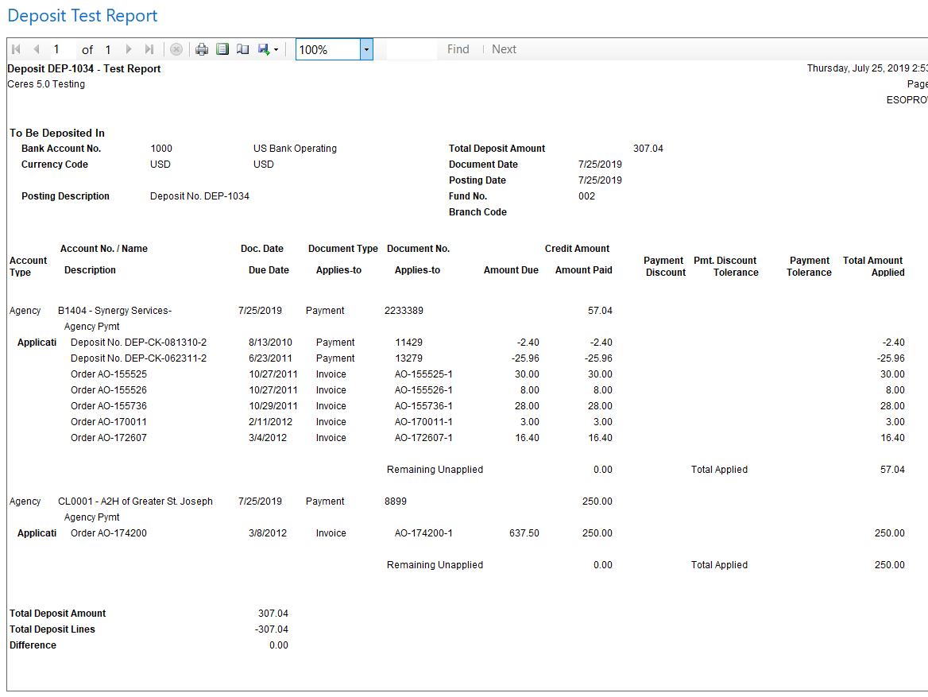The width and height of the screenshot is (928, 697).
Task: Click B1404 - Synergy Services account entry
Action: coord(114,311)
